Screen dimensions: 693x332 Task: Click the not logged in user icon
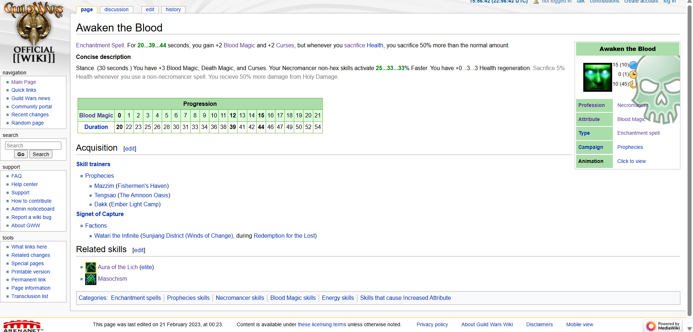(536, 2)
